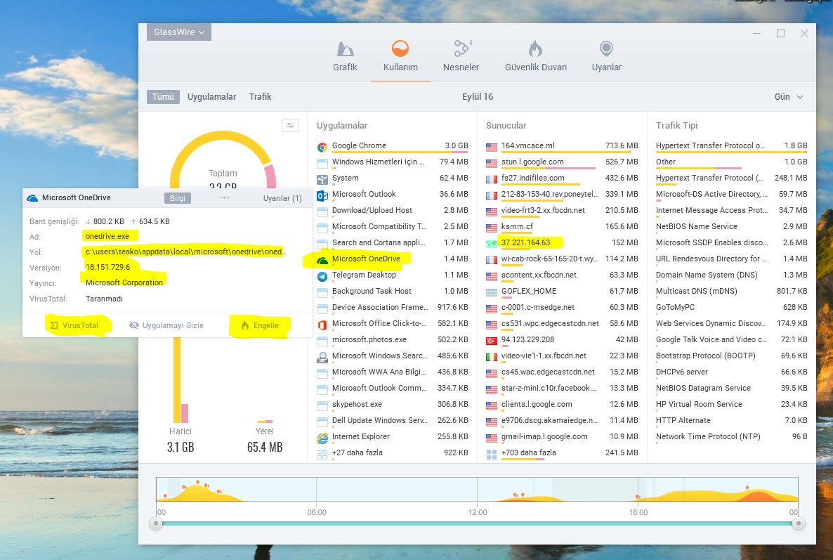Click the Microsoft Outlook icon
833x560 pixels.
click(322, 195)
